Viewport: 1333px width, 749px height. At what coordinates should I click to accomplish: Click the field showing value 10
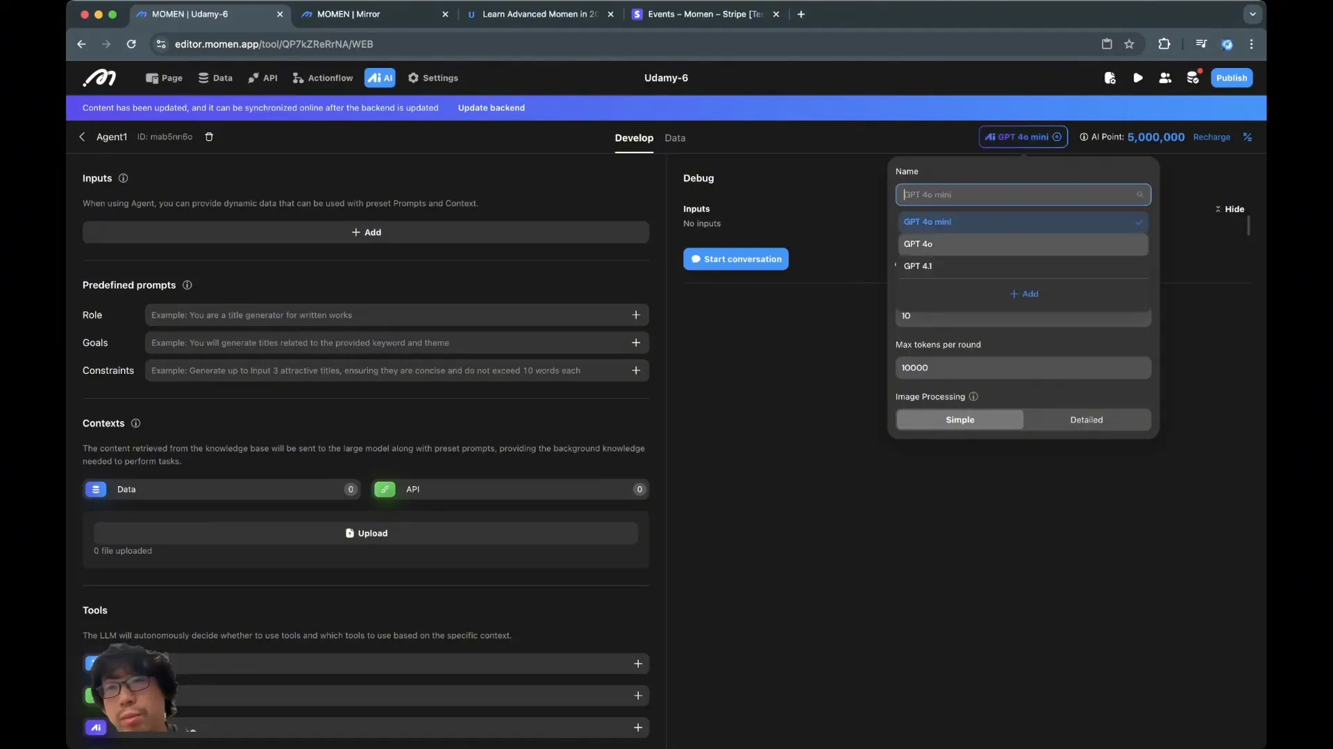1023,316
